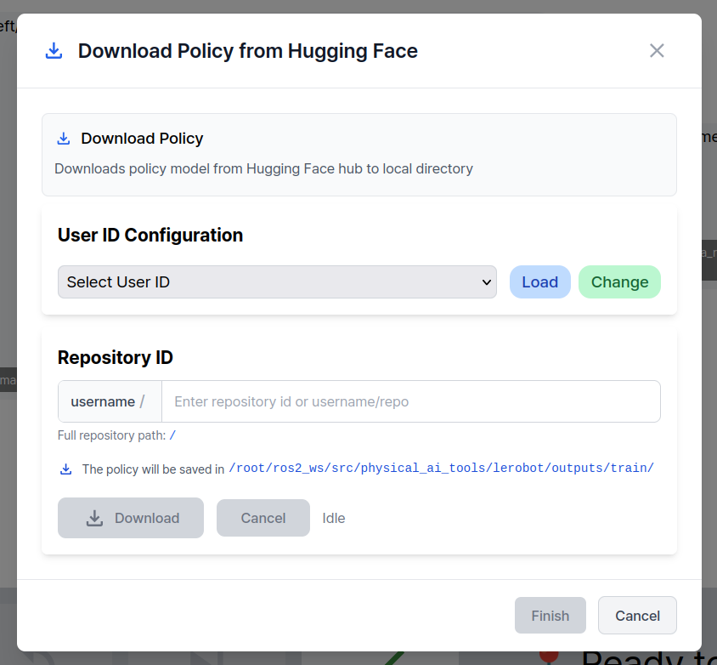Viewport: 717px width, 665px height.
Task: Focus the repository ID input field
Action: click(410, 401)
